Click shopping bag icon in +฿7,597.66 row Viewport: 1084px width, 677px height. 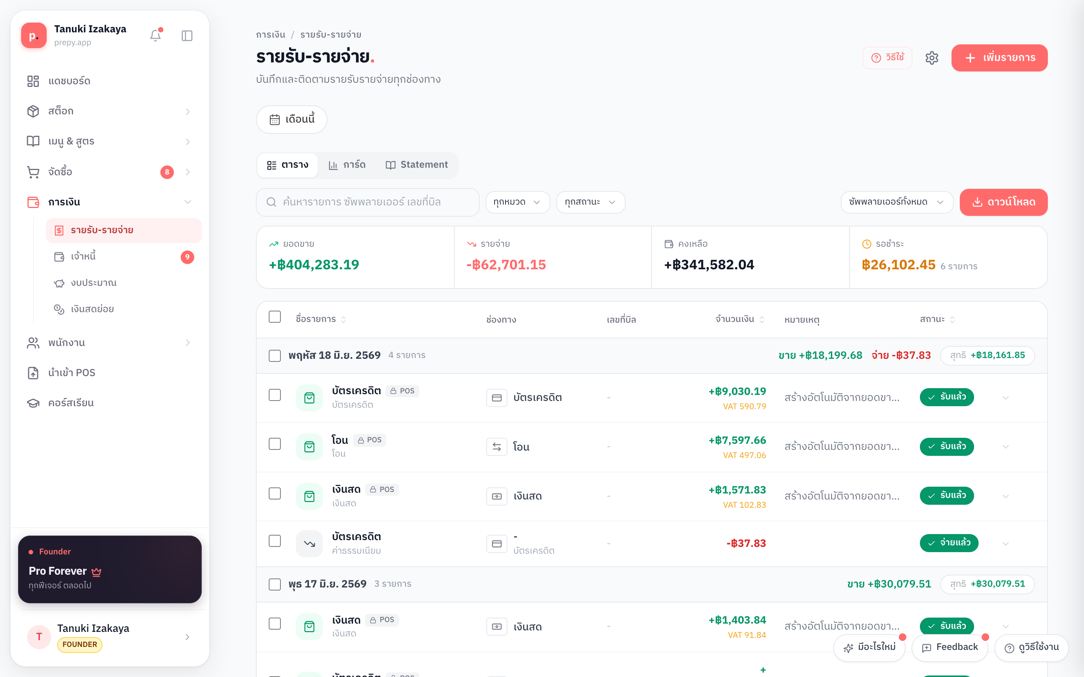click(309, 446)
